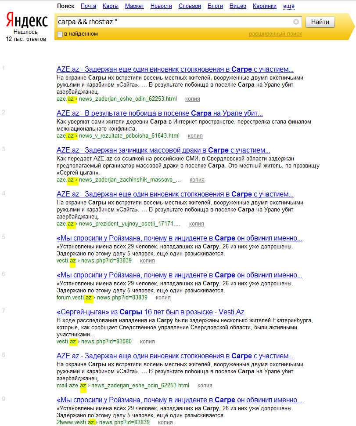
Task: Click URL news_v_rezultate_poboisha_61643.html
Action: click(x=129, y=136)
